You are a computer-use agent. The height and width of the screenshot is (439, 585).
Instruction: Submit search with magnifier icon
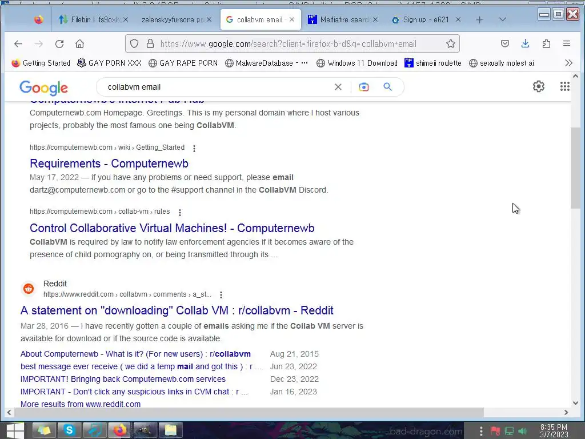click(388, 87)
